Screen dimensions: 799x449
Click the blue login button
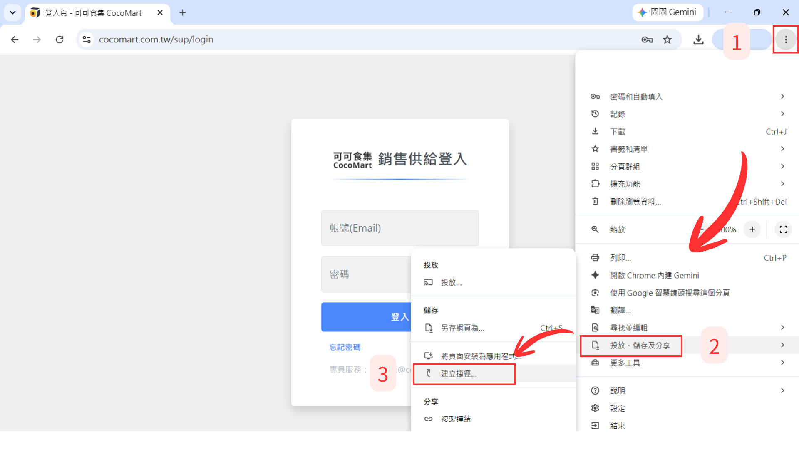click(366, 317)
